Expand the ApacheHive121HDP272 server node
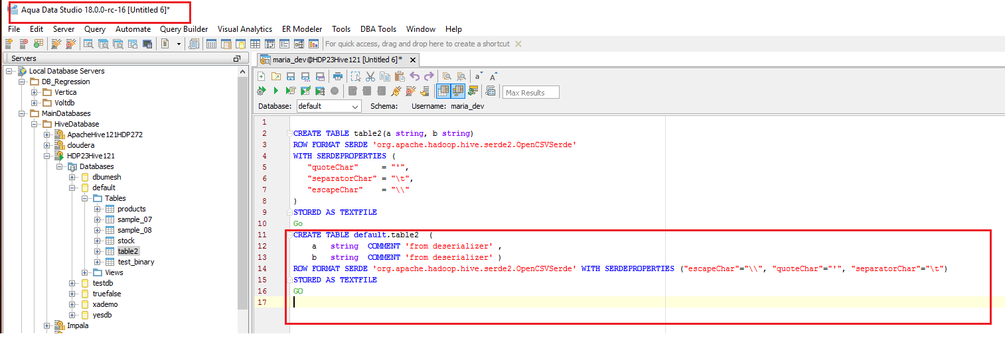The width and height of the screenshot is (1005, 344). (47, 135)
